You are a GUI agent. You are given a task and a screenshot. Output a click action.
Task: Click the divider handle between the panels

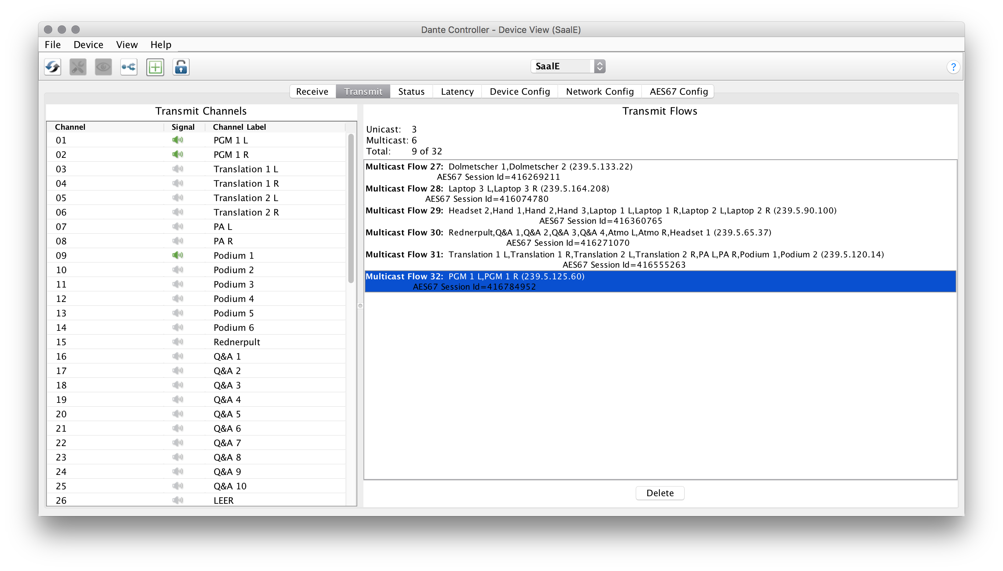(360, 306)
